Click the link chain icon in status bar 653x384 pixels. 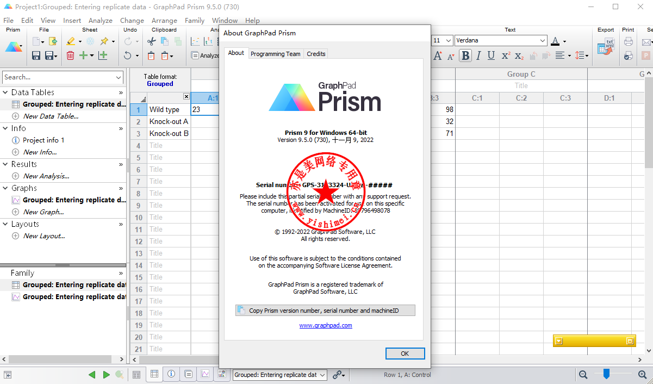pyautogui.click(x=338, y=374)
